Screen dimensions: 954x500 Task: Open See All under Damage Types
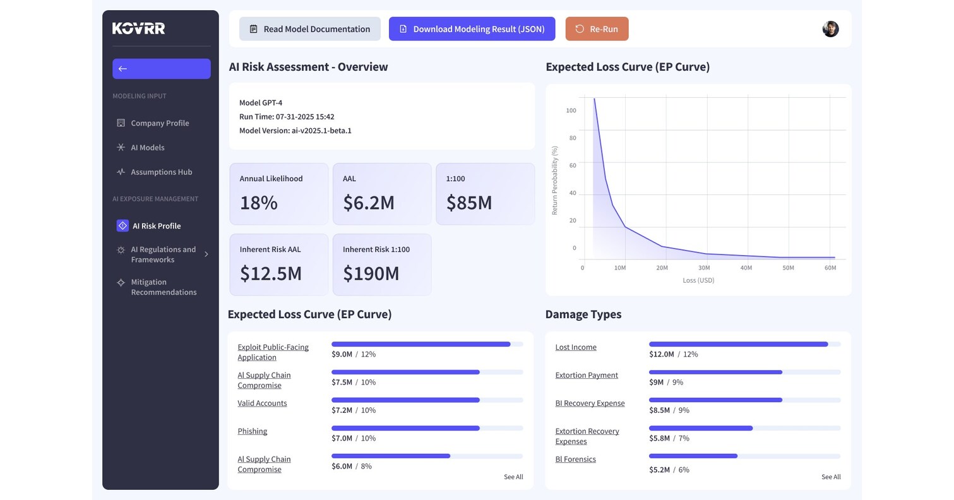[x=830, y=477]
